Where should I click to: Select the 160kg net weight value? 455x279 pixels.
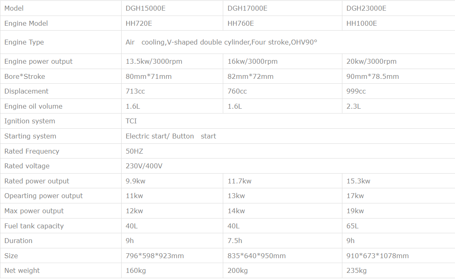point(135,270)
